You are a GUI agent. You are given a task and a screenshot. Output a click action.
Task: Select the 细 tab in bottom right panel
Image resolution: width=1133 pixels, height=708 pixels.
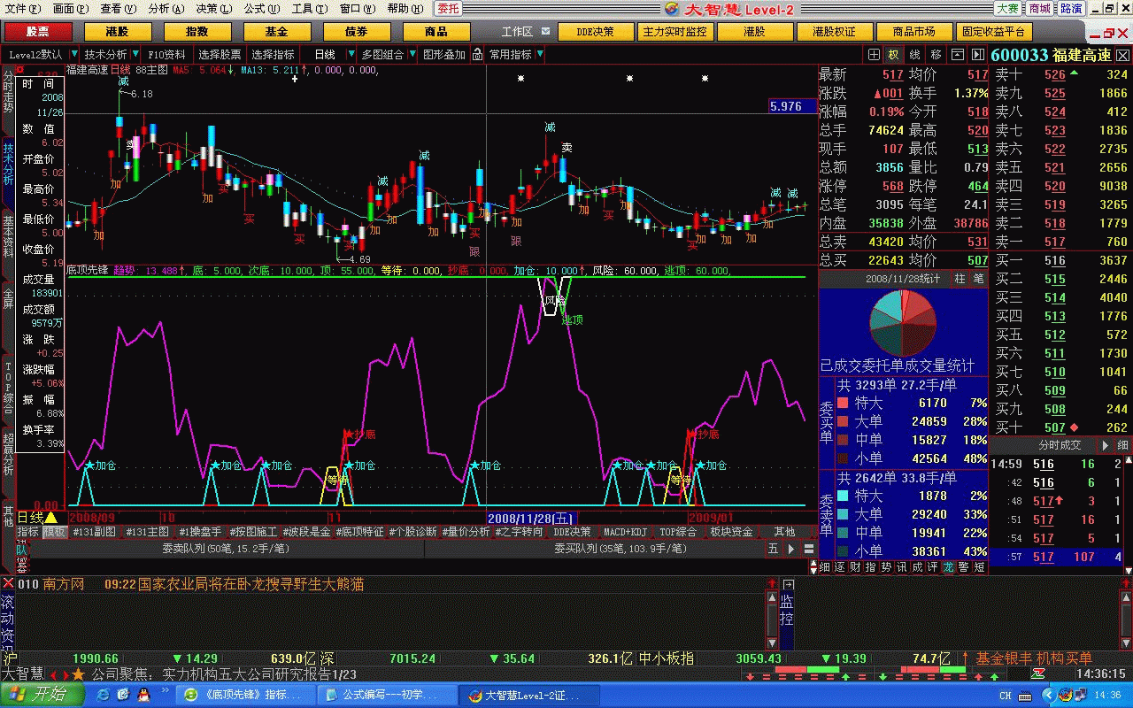(825, 567)
